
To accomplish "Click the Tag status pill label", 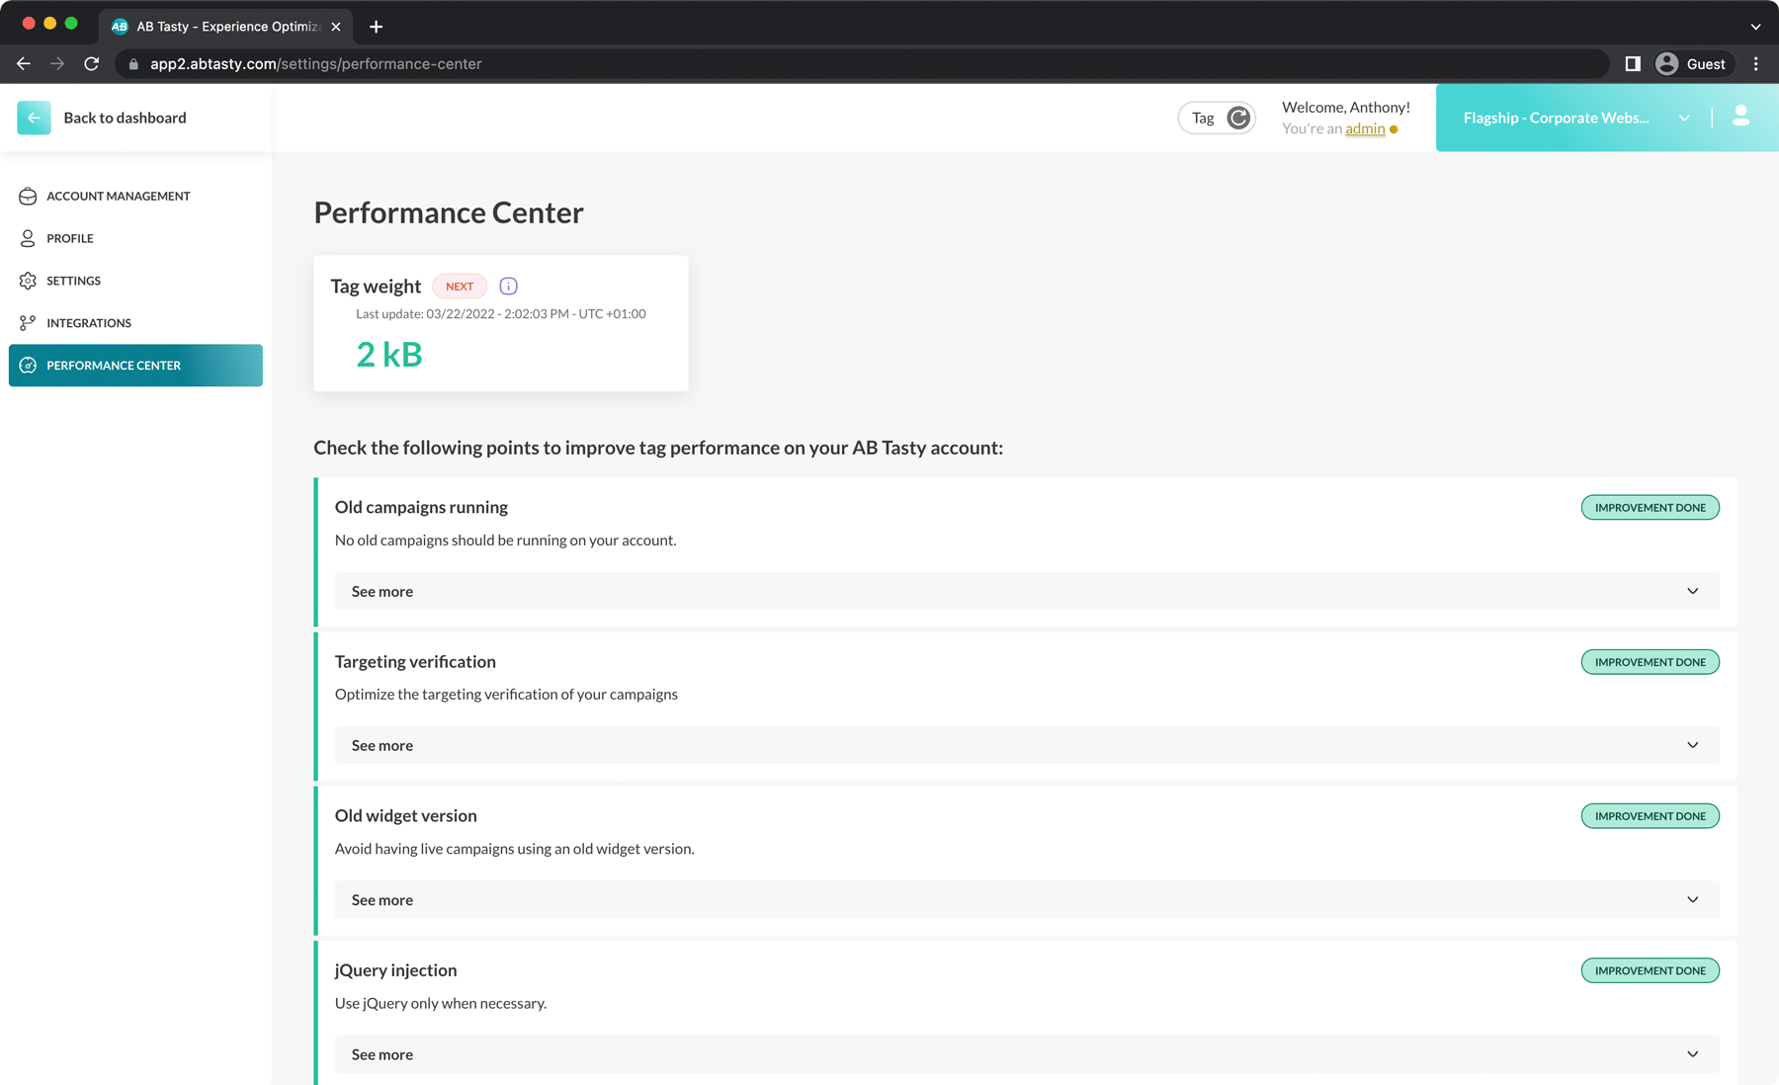I will (1203, 118).
